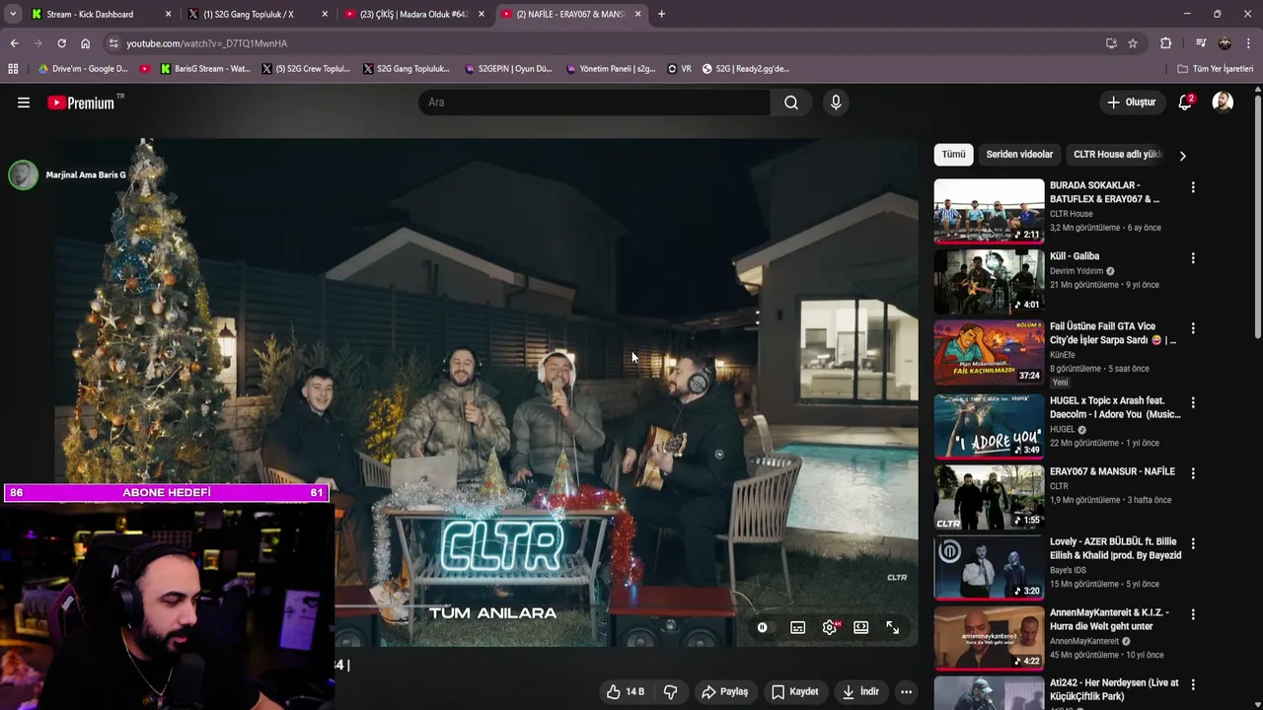
Task: Select the Seriden videolar chip
Action: pos(1019,155)
